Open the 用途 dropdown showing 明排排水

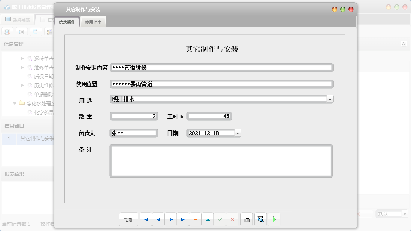click(329, 99)
